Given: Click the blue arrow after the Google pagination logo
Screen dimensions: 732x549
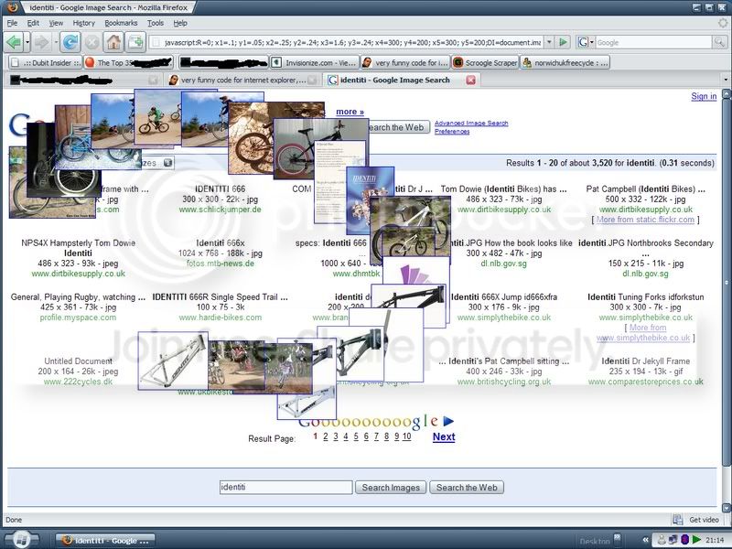Looking at the screenshot, I should [x=448, y=421].
